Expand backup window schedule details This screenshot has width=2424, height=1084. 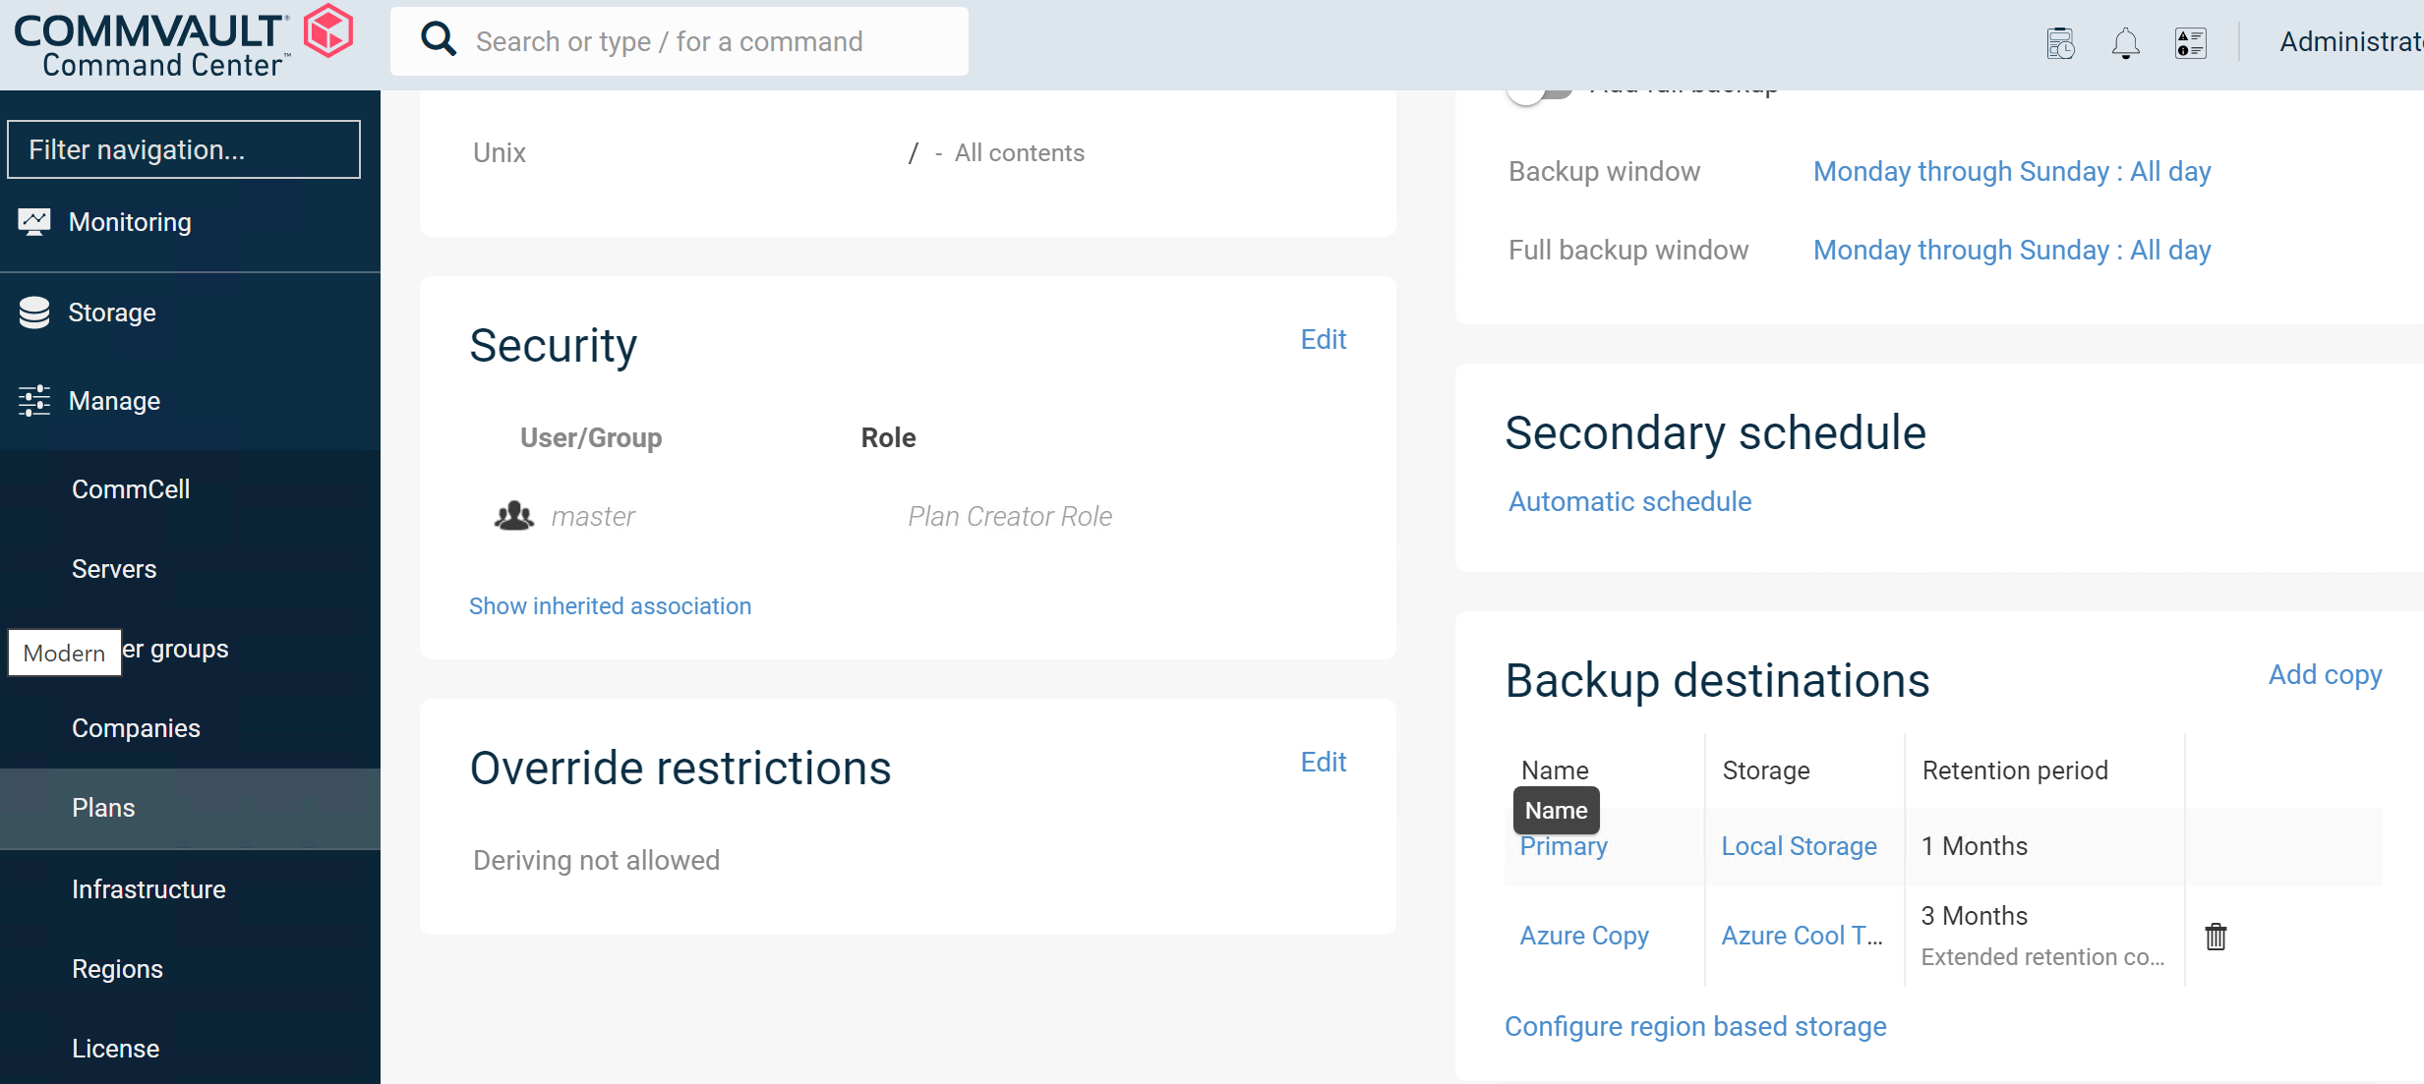[x=2010, y=170]
